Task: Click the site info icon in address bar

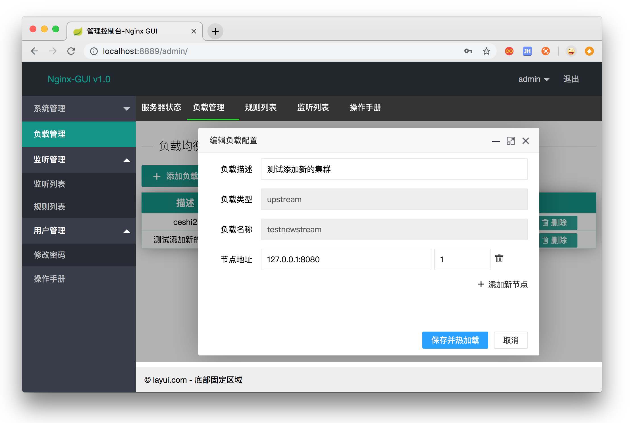Action: point(94,51)
